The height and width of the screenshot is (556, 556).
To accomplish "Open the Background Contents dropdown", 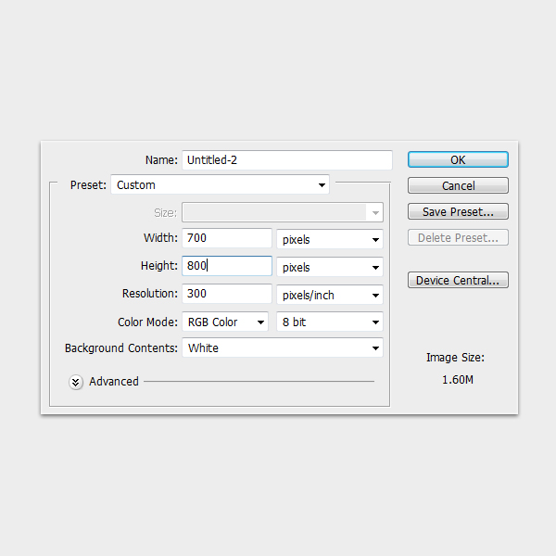I will 282,348.
